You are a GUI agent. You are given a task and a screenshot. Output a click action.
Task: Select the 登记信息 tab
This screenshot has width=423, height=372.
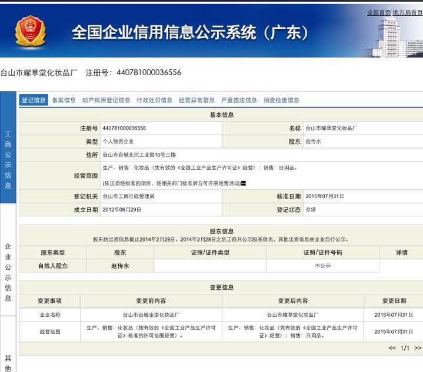tap(34, 100)
